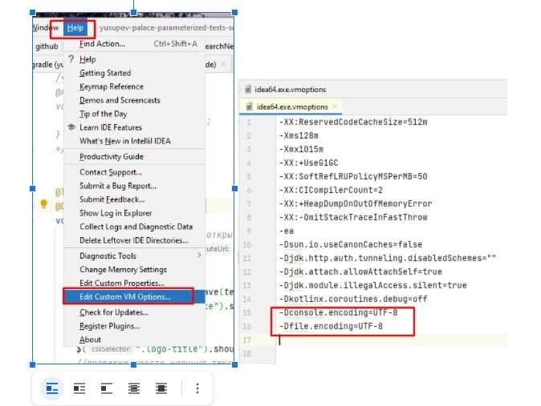This screenshot has height=406, width=541.
Task: Switch to idea64.exe.vmoptions editor tab
Action: click(x=292, y=107)
